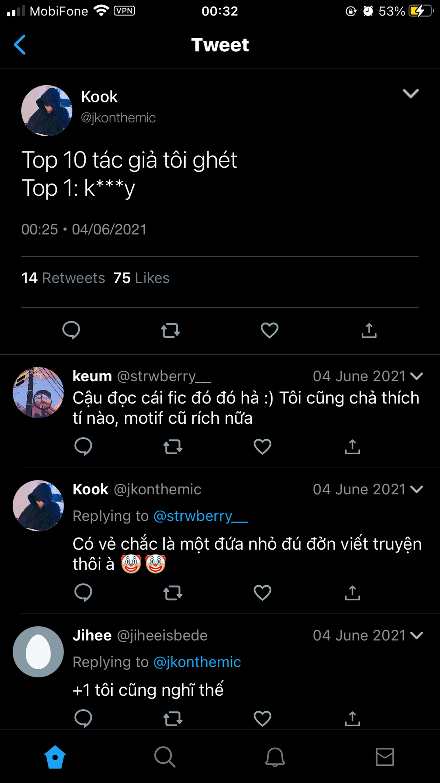Like keum's reply
The image size is (440, 783).
click(262, 447)
